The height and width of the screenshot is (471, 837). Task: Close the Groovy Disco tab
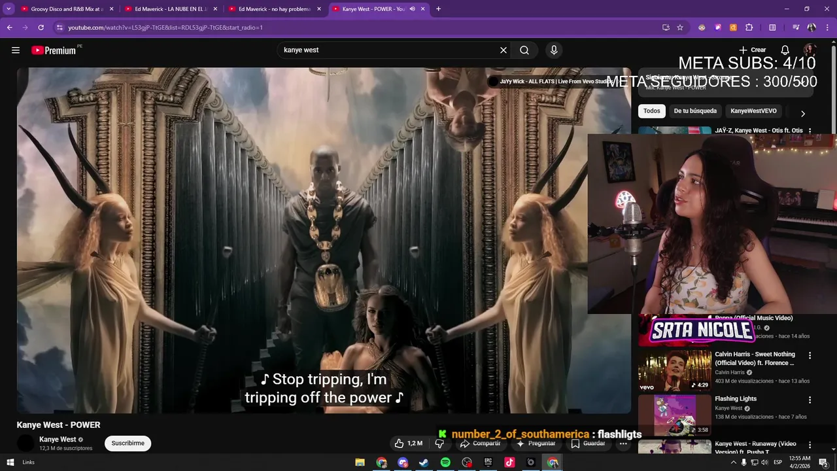pyautogui.click(x=111, y=9)
